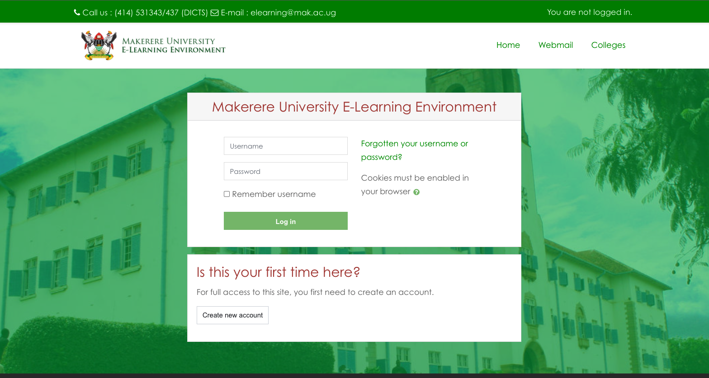
Task: Click the Remember username label text
Action: coord(274,194)
